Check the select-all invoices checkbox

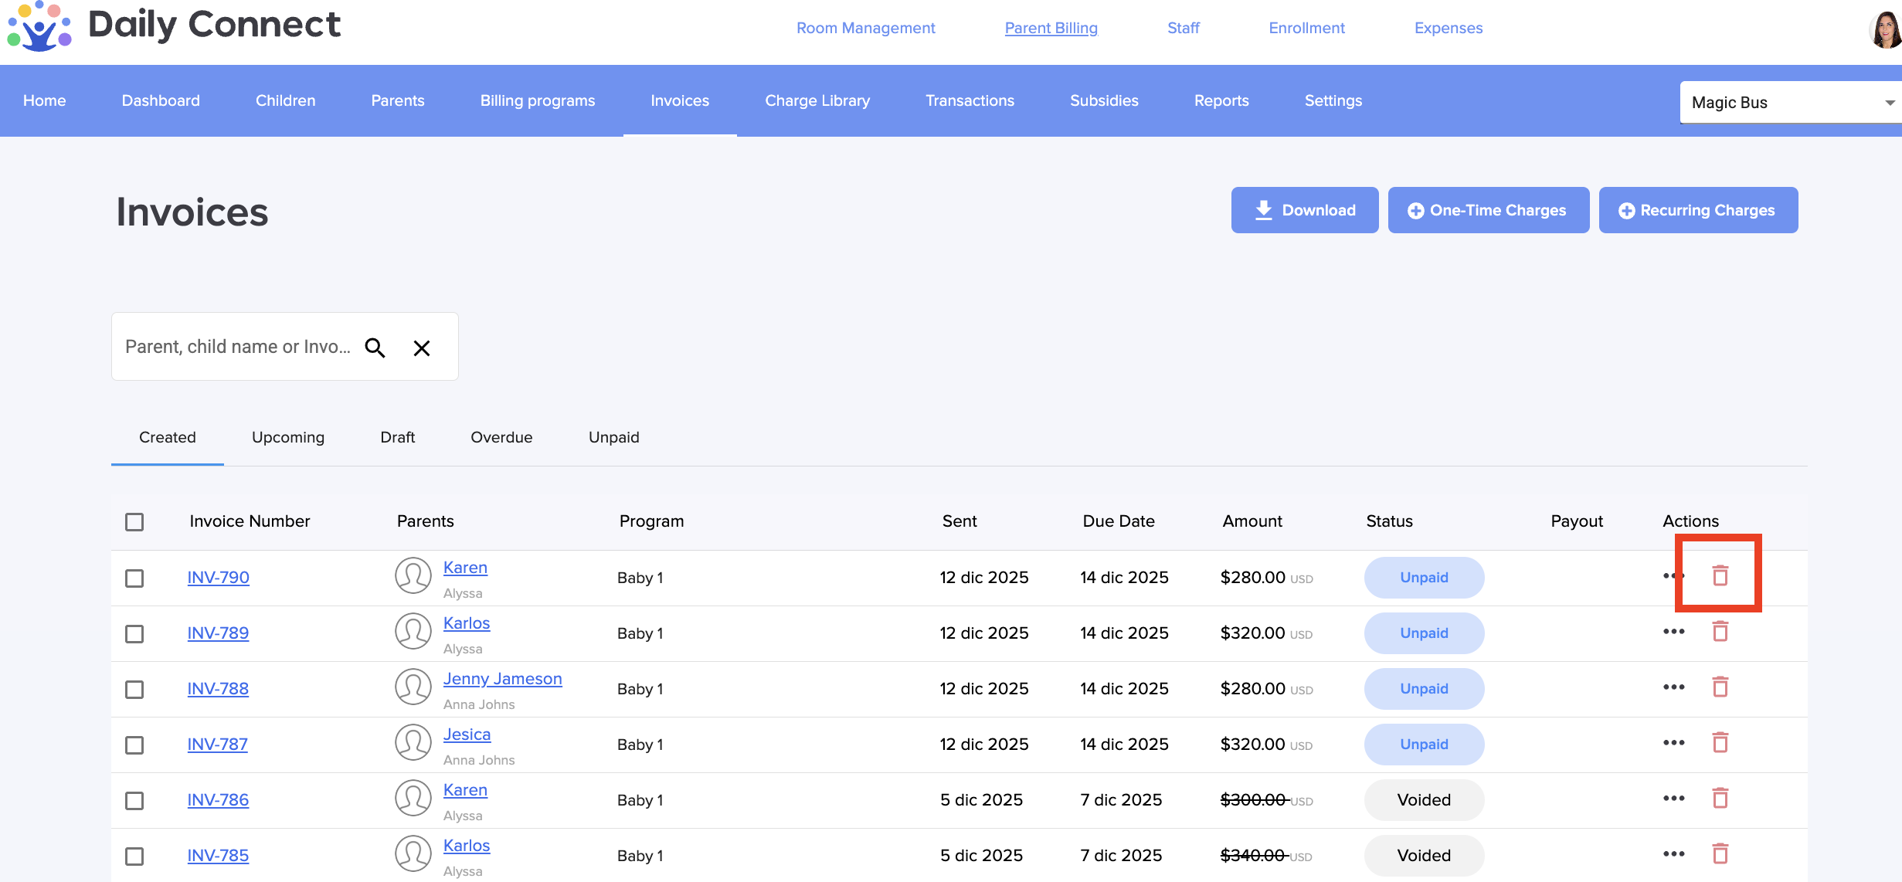(x=134, y=521)
